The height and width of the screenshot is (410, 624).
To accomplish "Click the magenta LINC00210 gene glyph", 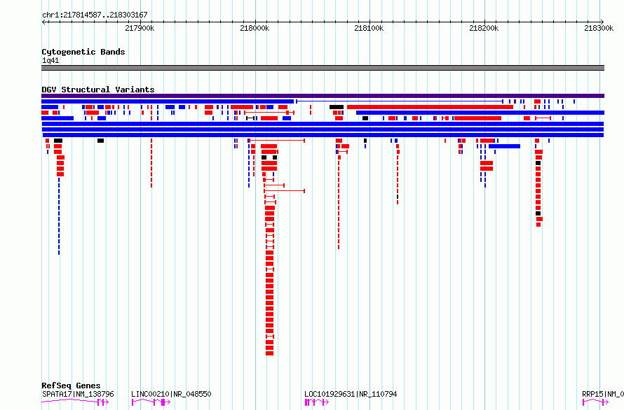I will [151, 402].
